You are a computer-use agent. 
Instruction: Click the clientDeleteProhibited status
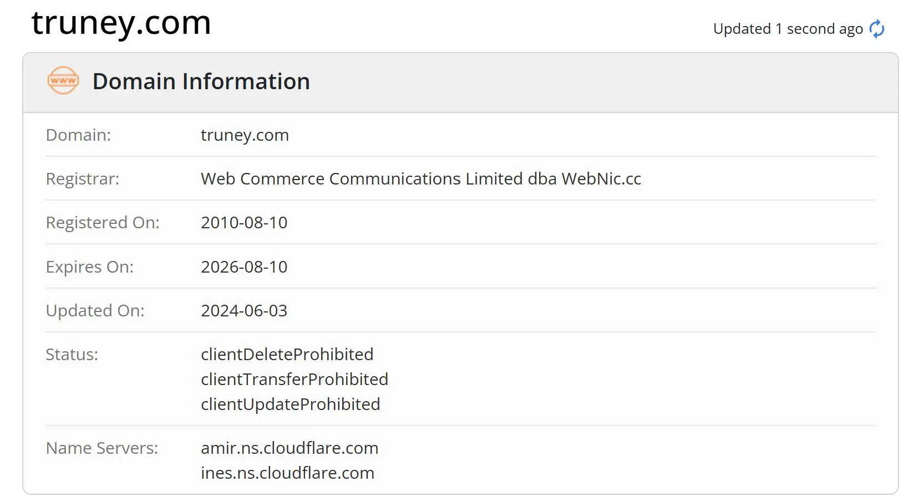tap(287, 355)
